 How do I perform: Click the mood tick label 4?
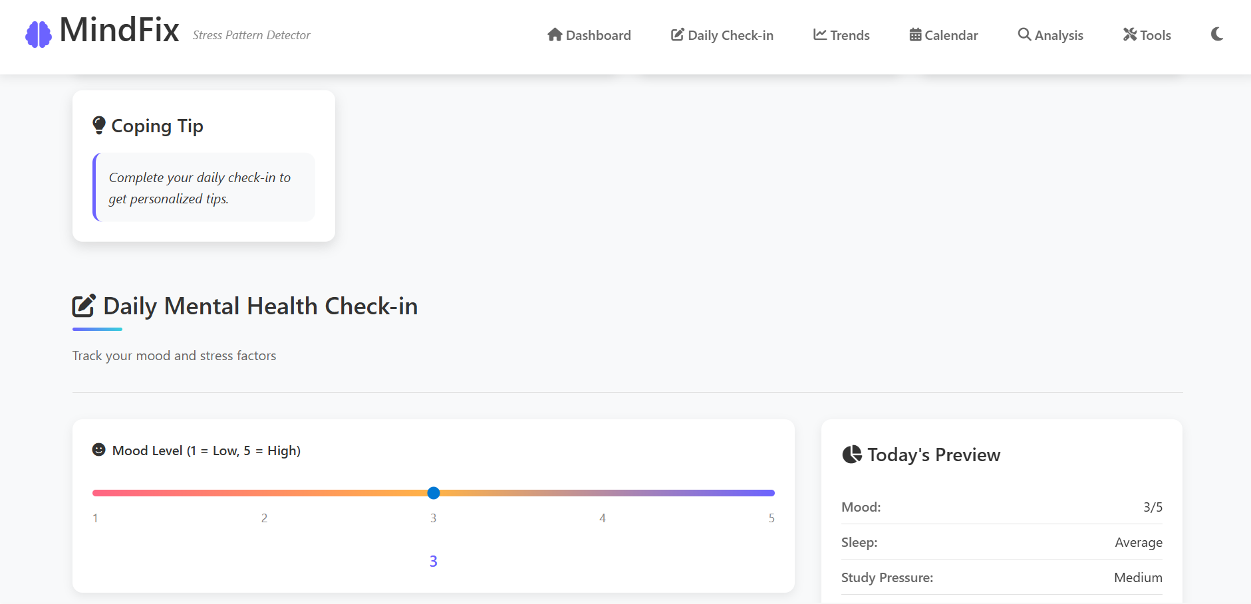603,518
